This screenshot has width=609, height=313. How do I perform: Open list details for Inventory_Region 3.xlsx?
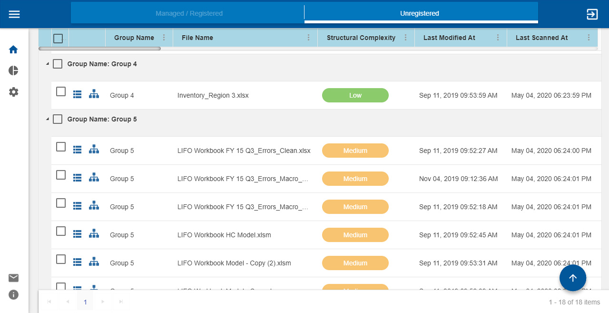click(77, 95)
